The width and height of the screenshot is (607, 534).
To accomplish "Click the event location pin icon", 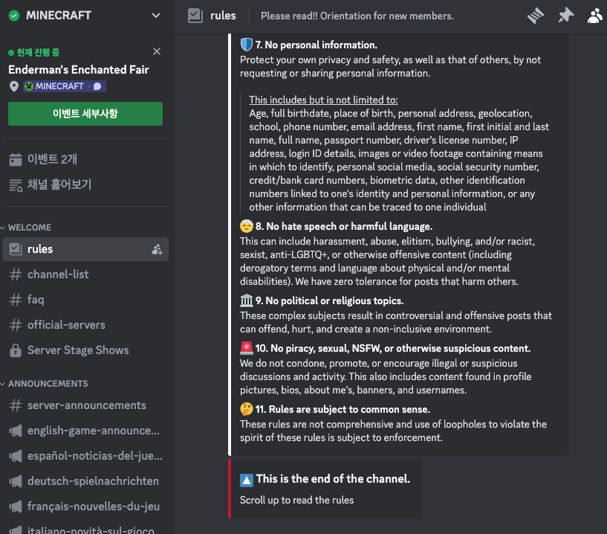I will [14, 86].
